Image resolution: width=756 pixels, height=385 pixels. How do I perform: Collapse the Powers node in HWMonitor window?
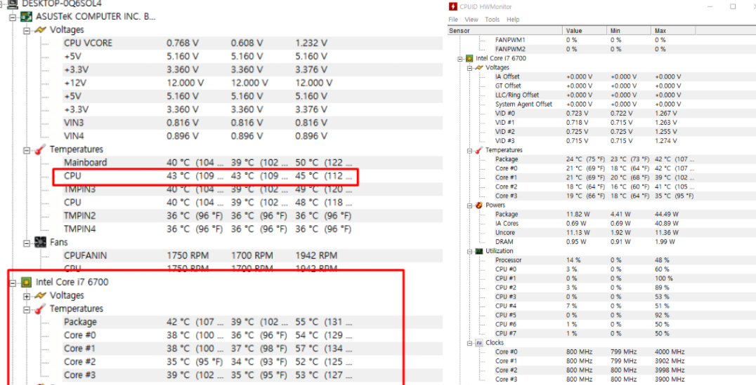coord(469,205)
